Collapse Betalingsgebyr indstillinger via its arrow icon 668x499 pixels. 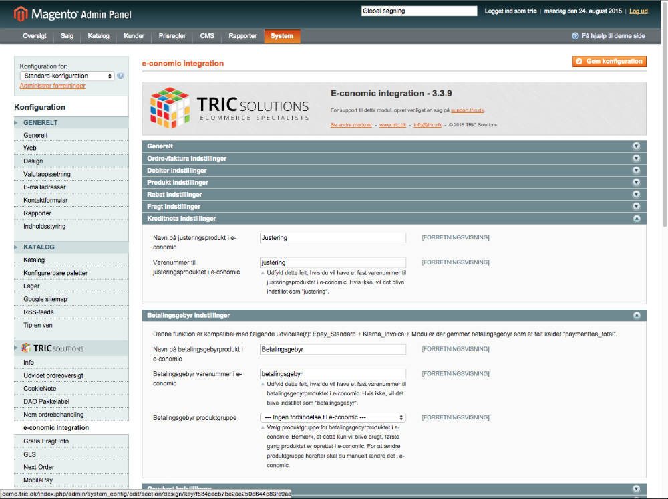(636, 315)
